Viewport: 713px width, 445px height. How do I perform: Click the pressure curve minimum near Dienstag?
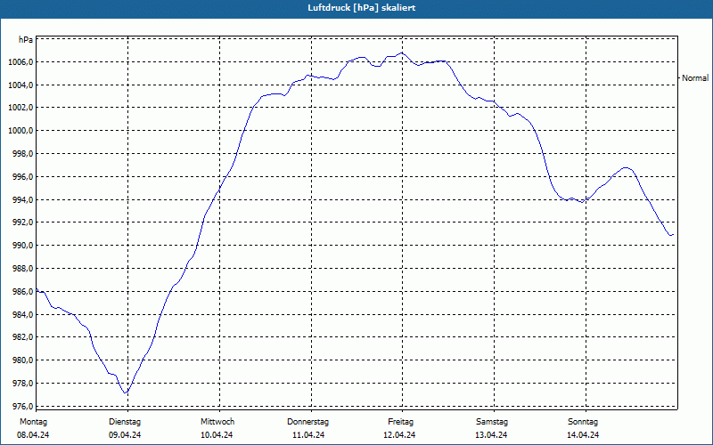tap(126, 392)
